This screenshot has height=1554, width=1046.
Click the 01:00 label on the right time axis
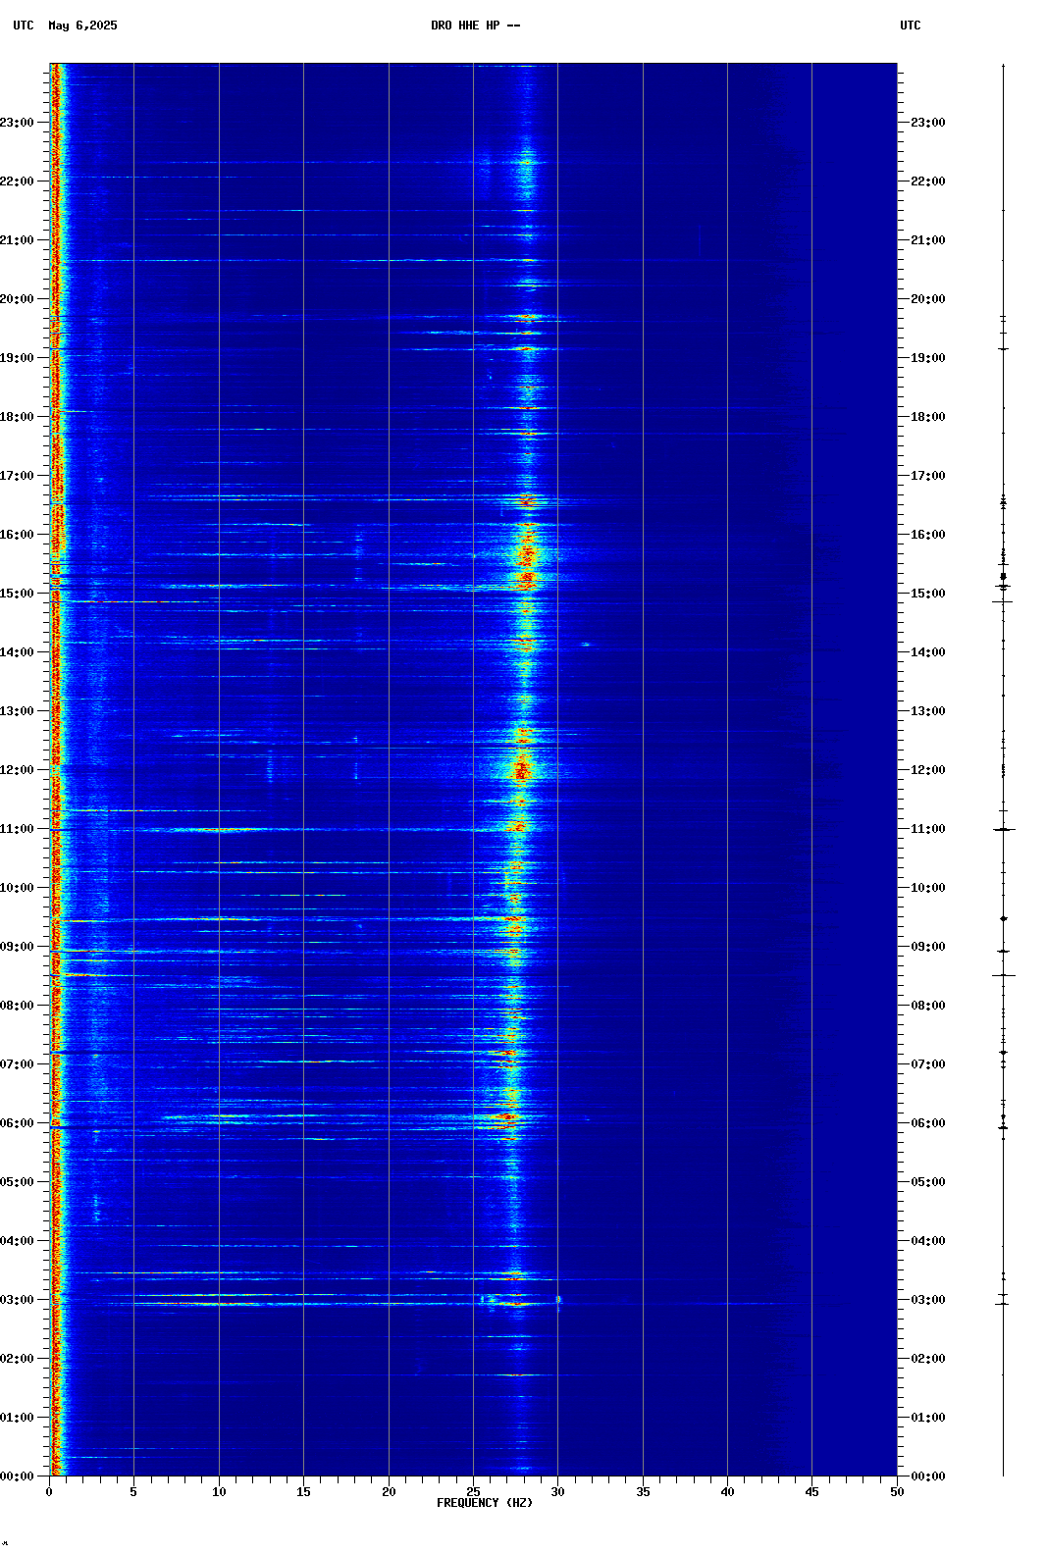point(928,1418)
